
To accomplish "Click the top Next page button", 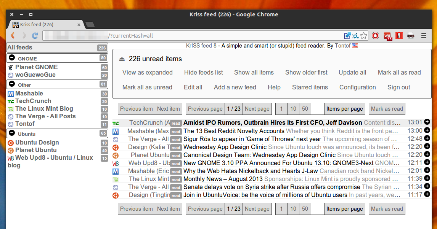I will [x=257, y=109].
